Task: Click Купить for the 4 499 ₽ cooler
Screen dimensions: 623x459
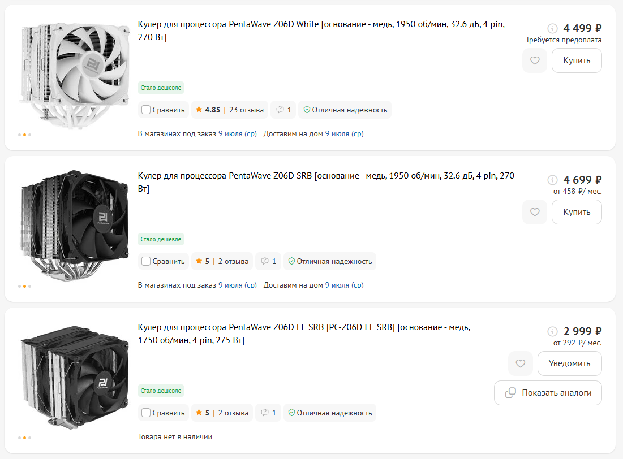Action: 577,60
